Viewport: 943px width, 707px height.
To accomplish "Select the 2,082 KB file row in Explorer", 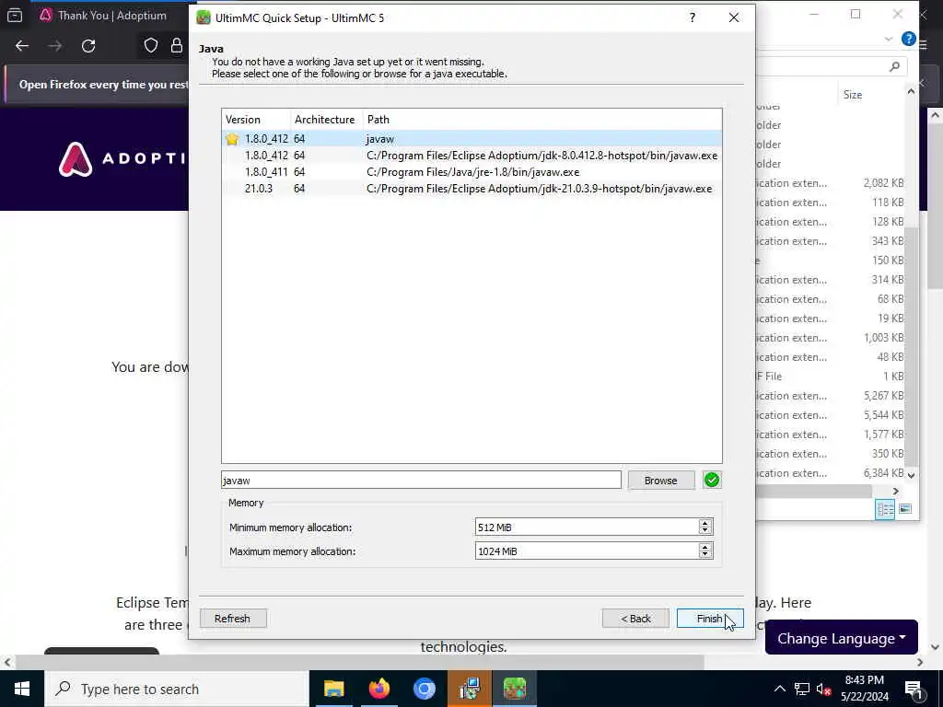I will point(830,183).
